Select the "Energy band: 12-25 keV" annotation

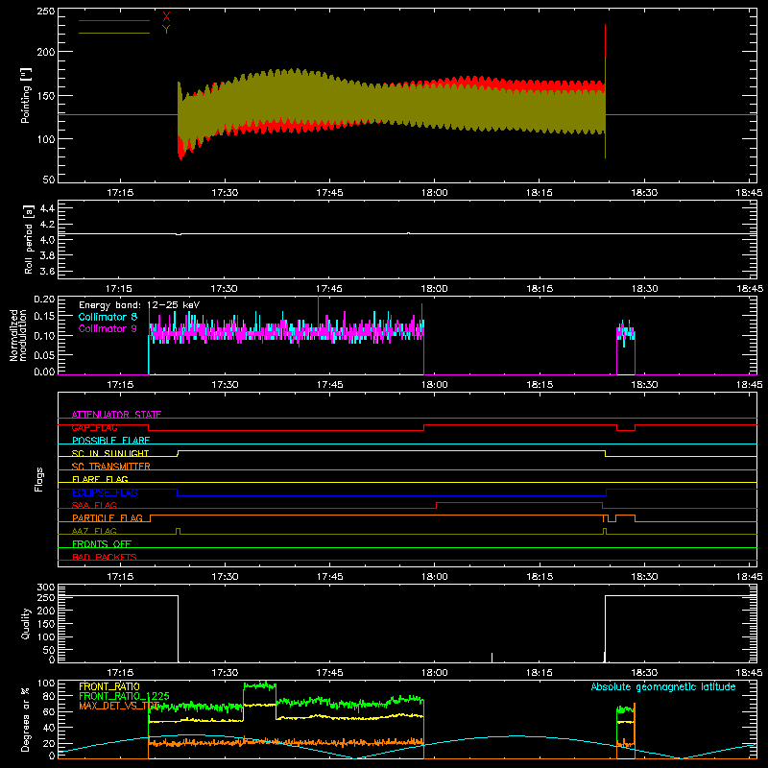click(139, 305)
